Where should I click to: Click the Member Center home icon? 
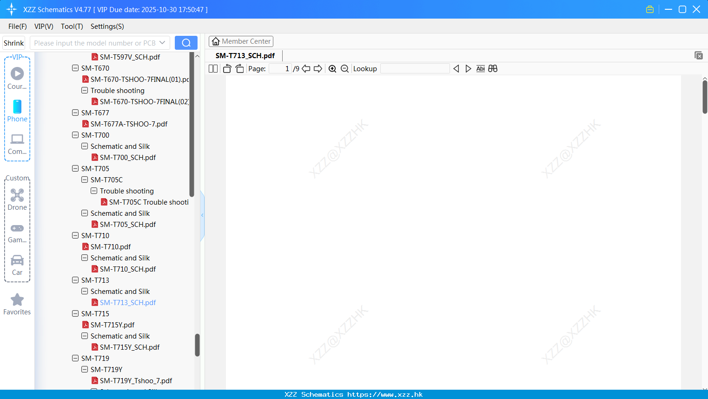click(x=216, y=41)
